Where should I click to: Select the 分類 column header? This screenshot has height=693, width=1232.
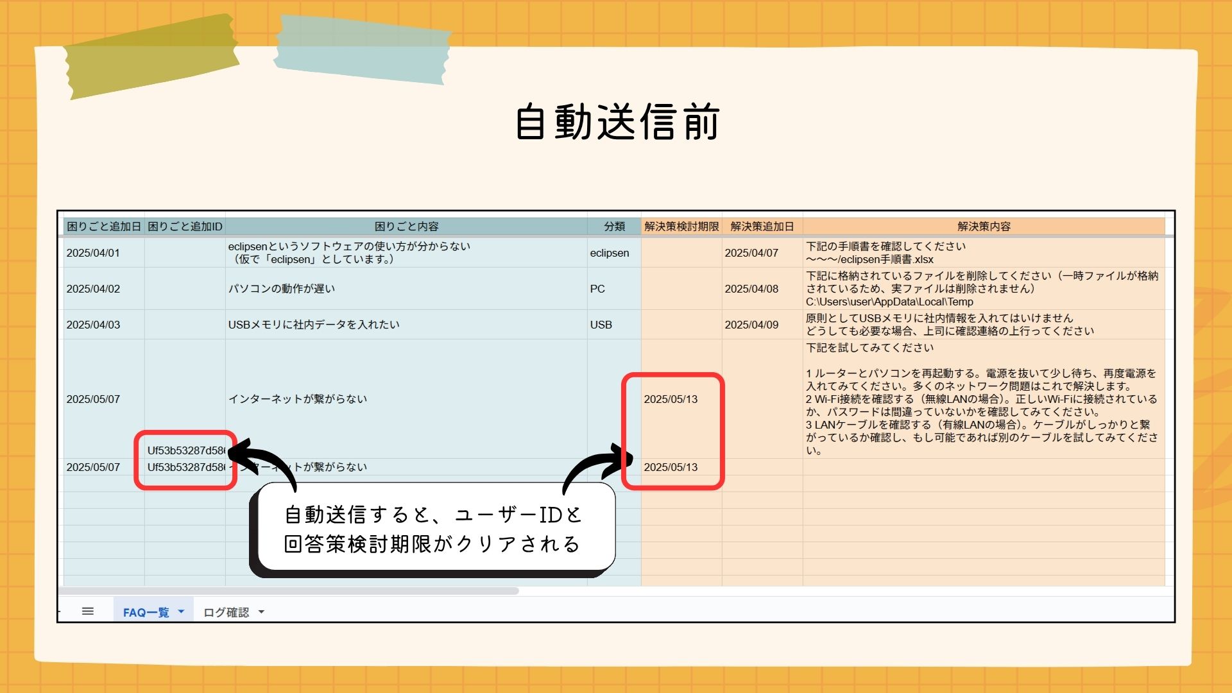pos(614,227)
